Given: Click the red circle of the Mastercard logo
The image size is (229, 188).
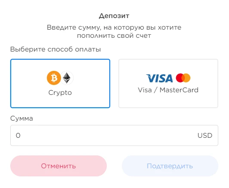Looking at the screenshot, I should click(180, 78).
